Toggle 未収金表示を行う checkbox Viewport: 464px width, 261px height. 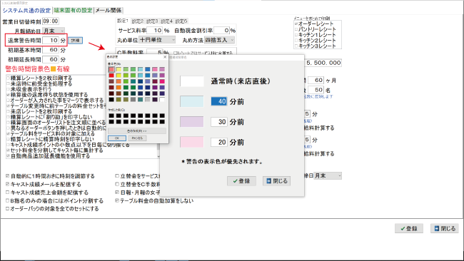click(8, 89)
